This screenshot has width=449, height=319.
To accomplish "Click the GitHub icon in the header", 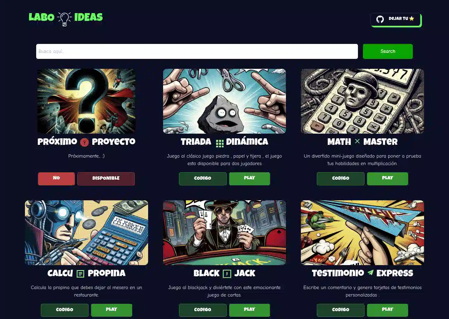I will 380,19.
